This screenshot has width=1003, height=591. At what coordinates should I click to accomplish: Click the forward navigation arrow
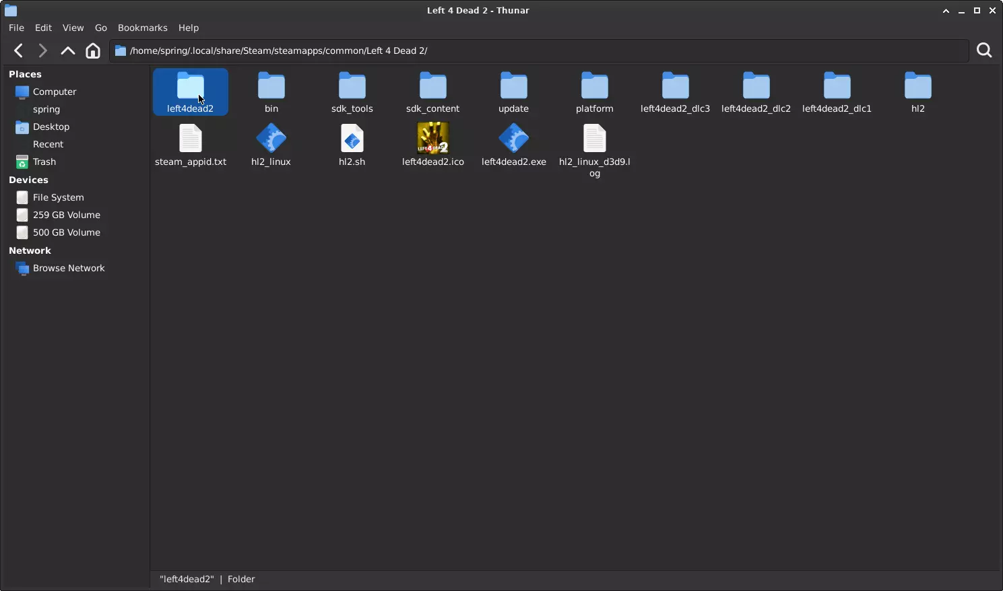42,50
